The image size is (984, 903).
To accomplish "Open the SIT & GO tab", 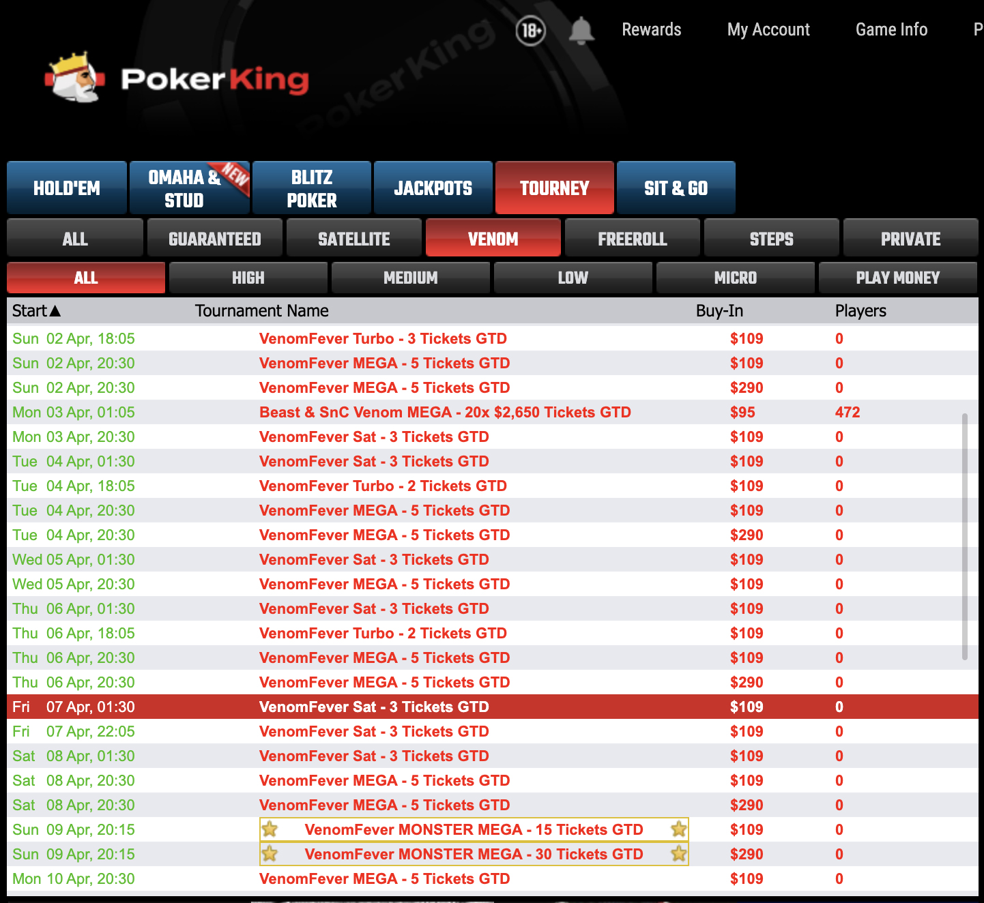I will pyautogui.click(x=676, y=188).
